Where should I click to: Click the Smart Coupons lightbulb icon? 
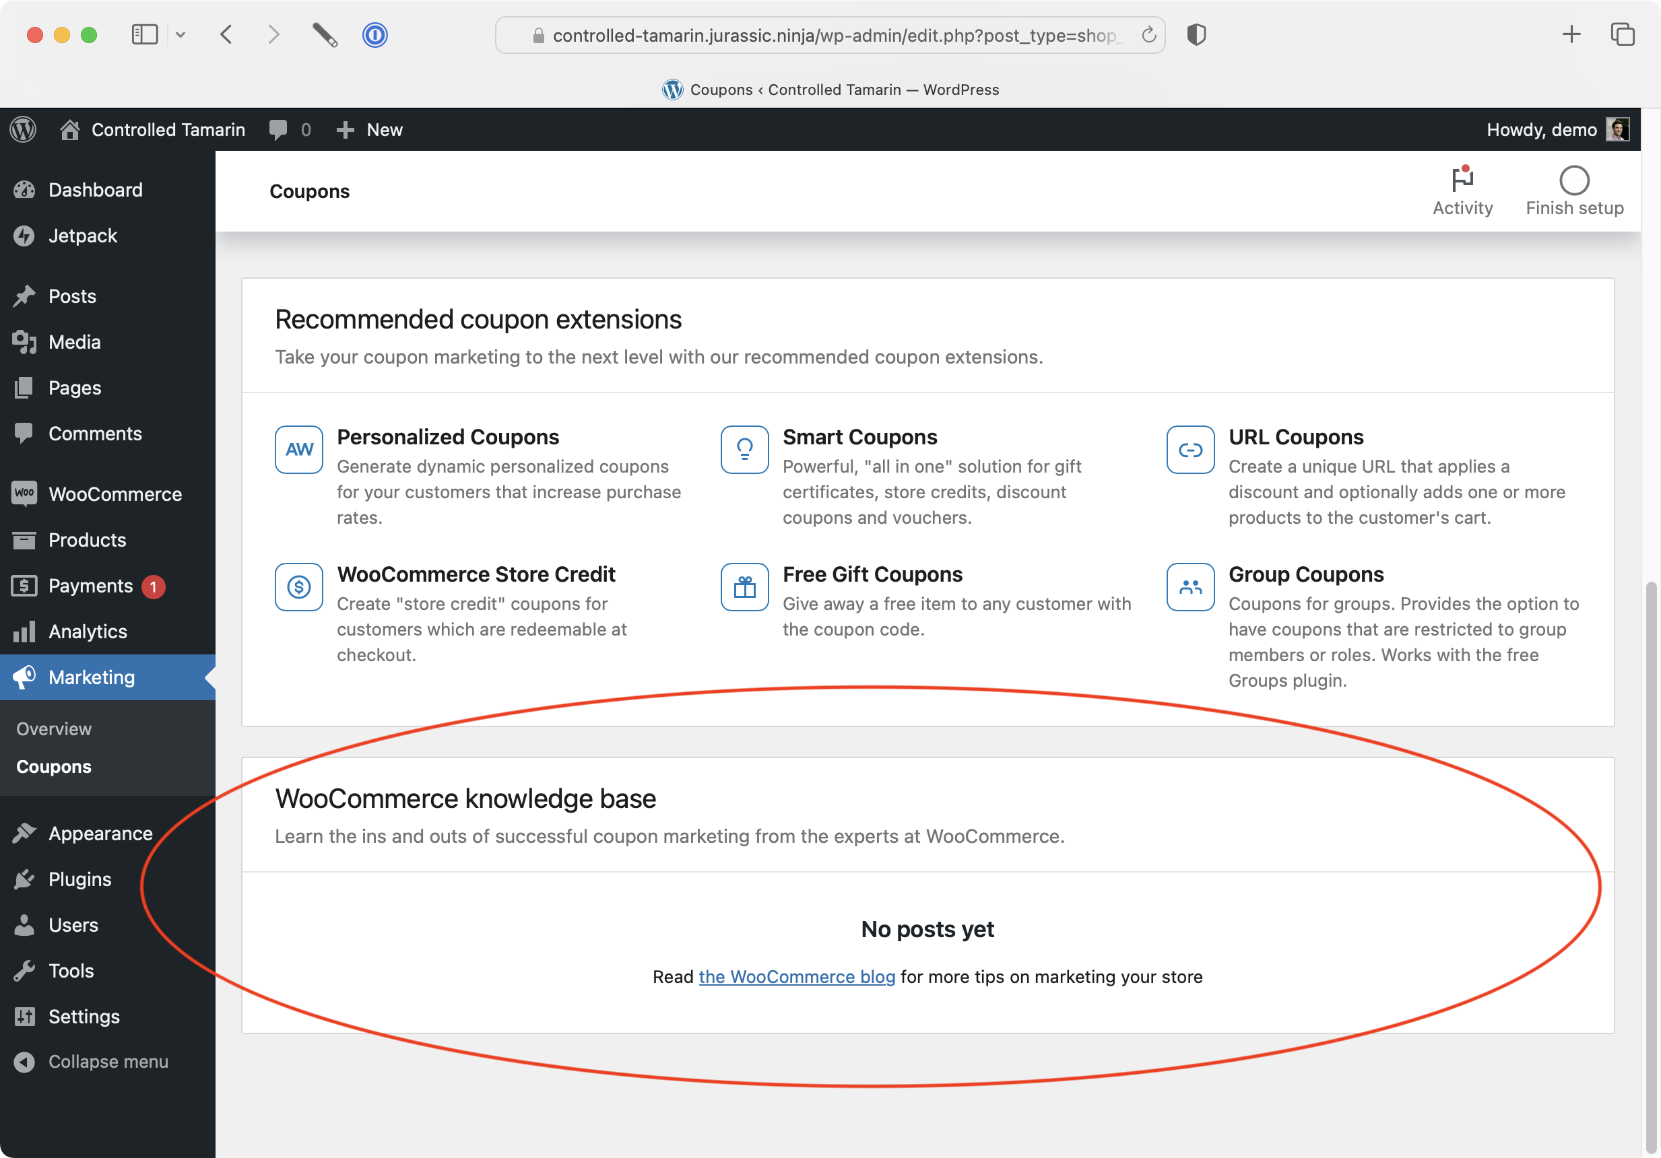click(744, 449)
